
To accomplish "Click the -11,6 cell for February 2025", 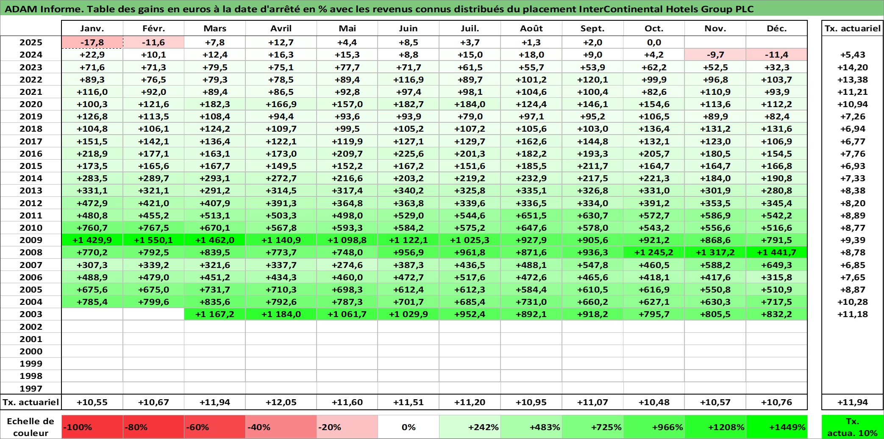I will [153, 42].
